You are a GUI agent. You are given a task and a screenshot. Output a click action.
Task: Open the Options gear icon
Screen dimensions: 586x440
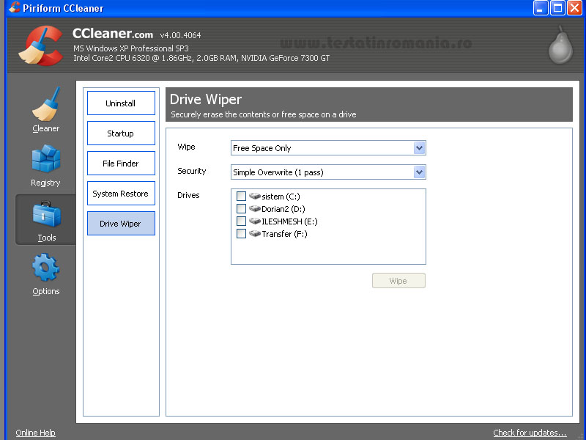click(x=45, y=268)
